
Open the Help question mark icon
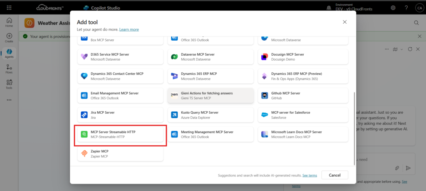406,8
